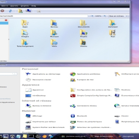Open the Aller à menu
The height and width of the screenshot is (139, 139).
click(5, 6)
